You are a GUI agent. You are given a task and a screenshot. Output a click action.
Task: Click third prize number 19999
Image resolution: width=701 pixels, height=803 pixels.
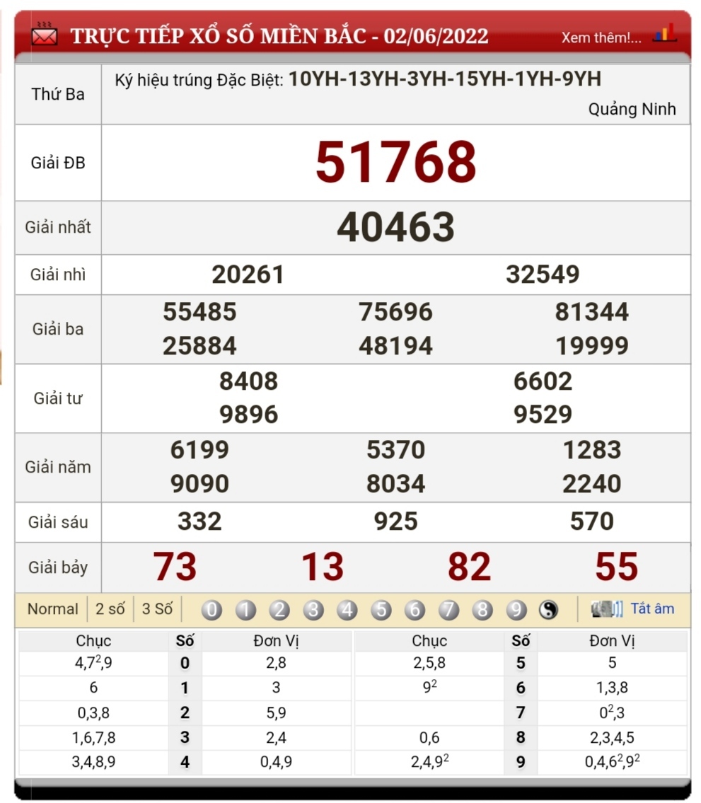coord(592,346)
